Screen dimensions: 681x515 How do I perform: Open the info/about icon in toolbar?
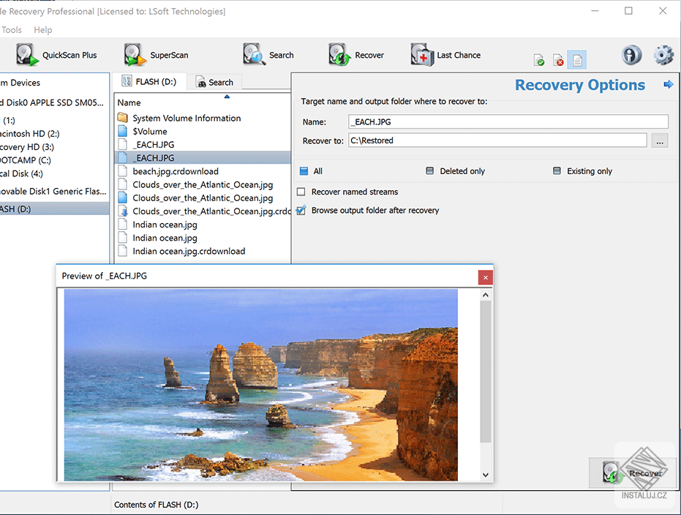[x=631, y=55]
